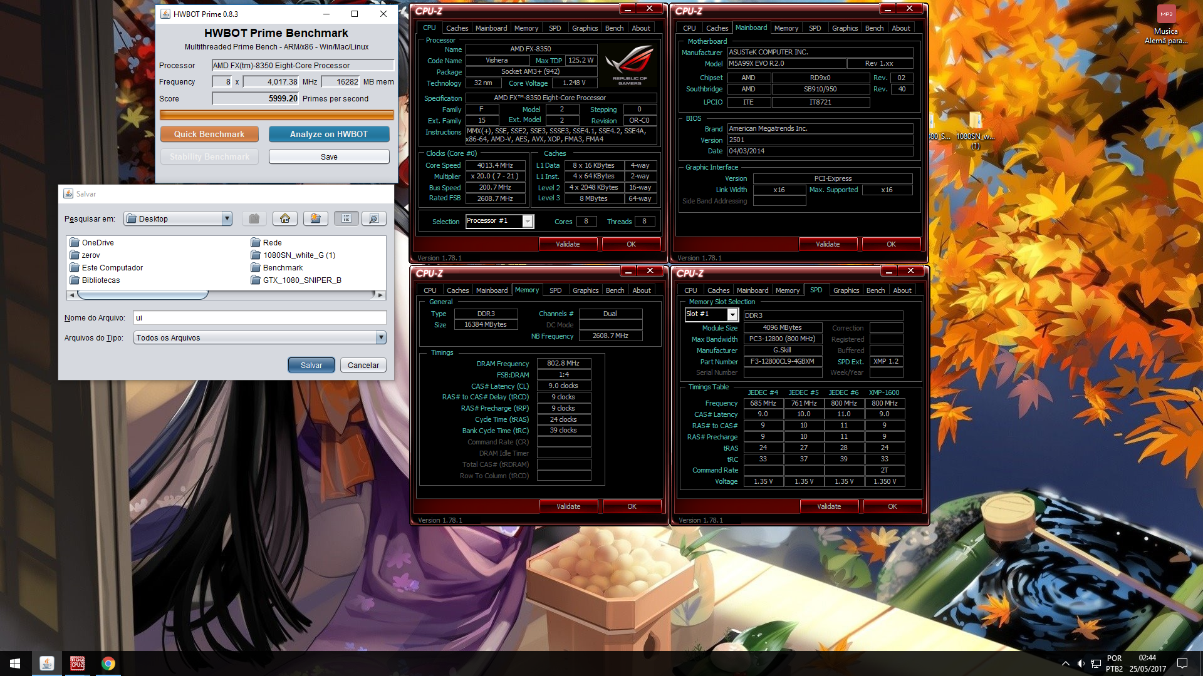
Task: Open the 1080SN_white_G (1) folder
Action: pos(293,255)
